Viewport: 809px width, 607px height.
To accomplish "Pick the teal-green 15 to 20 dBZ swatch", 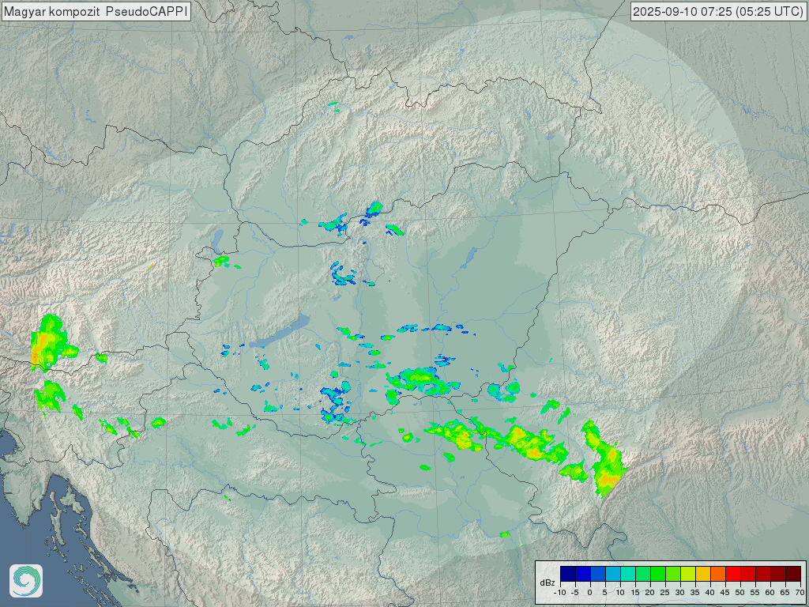I will click(643, 574).
